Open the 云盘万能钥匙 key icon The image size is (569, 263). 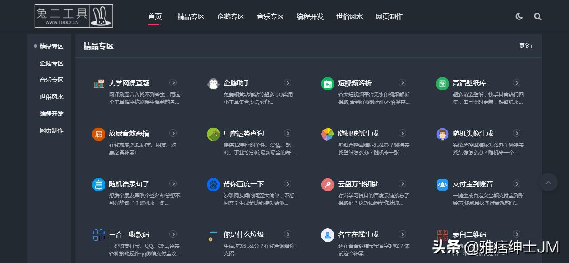pyautogui.click(x=328, y=184)
